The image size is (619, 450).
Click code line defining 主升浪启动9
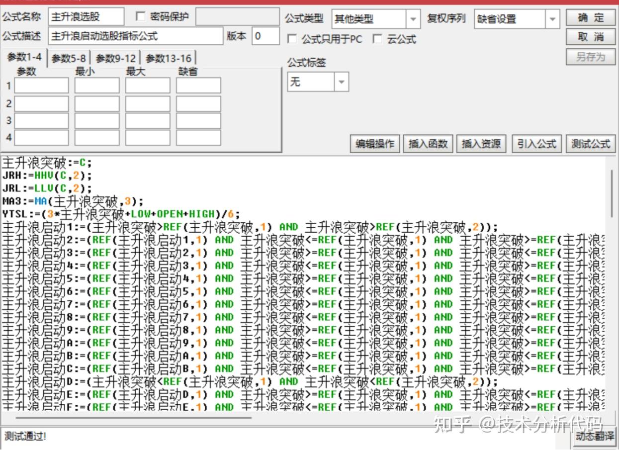(x=303, y=331)
